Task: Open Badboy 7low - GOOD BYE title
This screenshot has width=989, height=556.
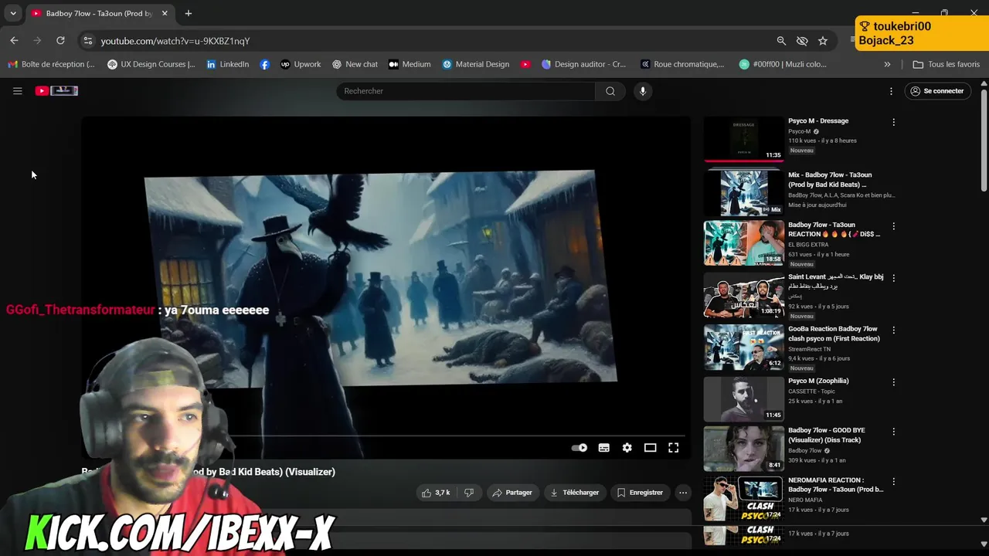Action: pos(827,435)
